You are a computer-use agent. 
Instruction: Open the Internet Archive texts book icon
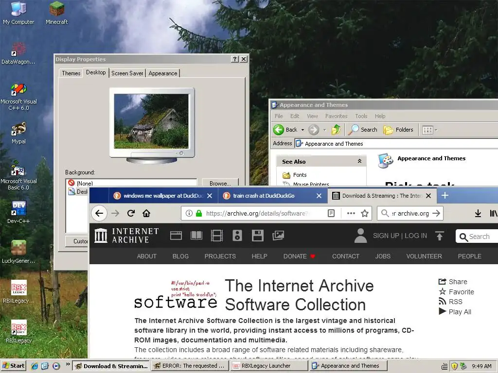click(196, 236)
